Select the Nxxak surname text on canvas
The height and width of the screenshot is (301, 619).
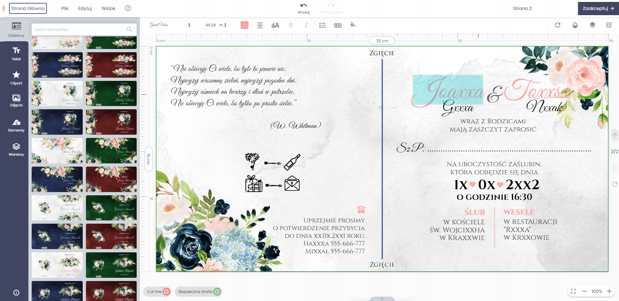click(x=545, y=106)
